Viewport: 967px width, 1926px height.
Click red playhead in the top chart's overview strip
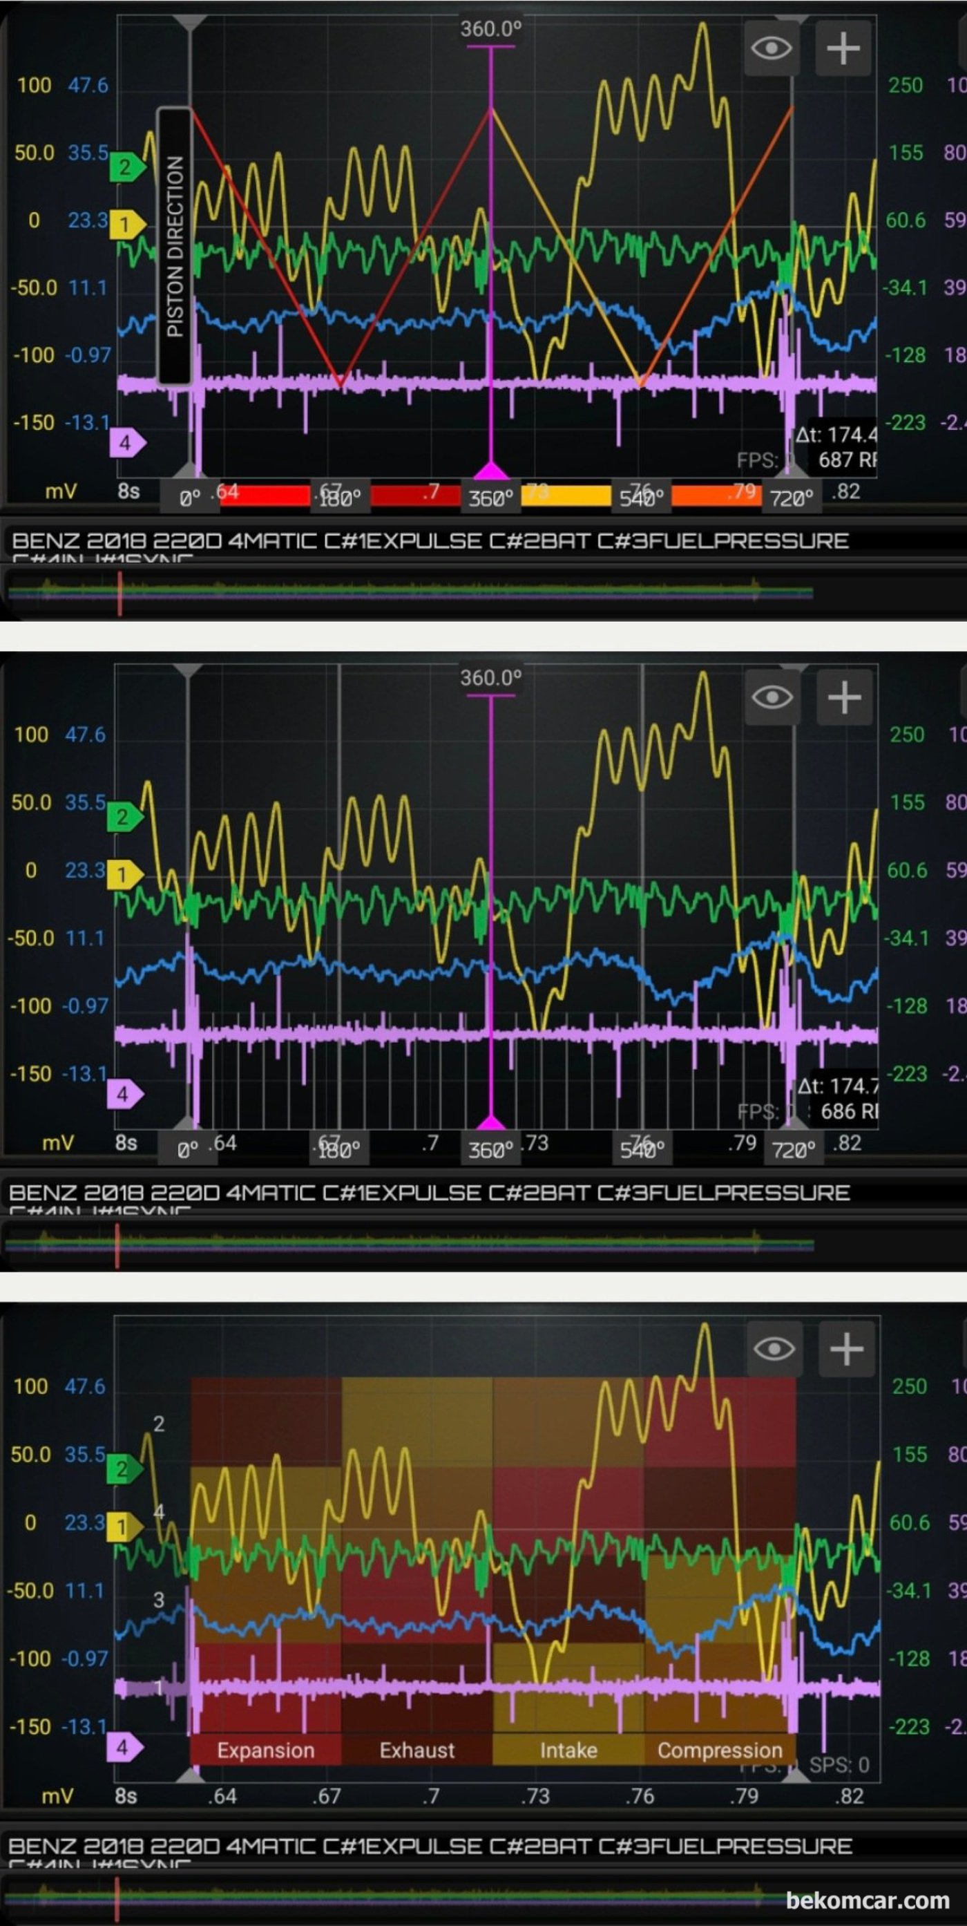point(119,594)
